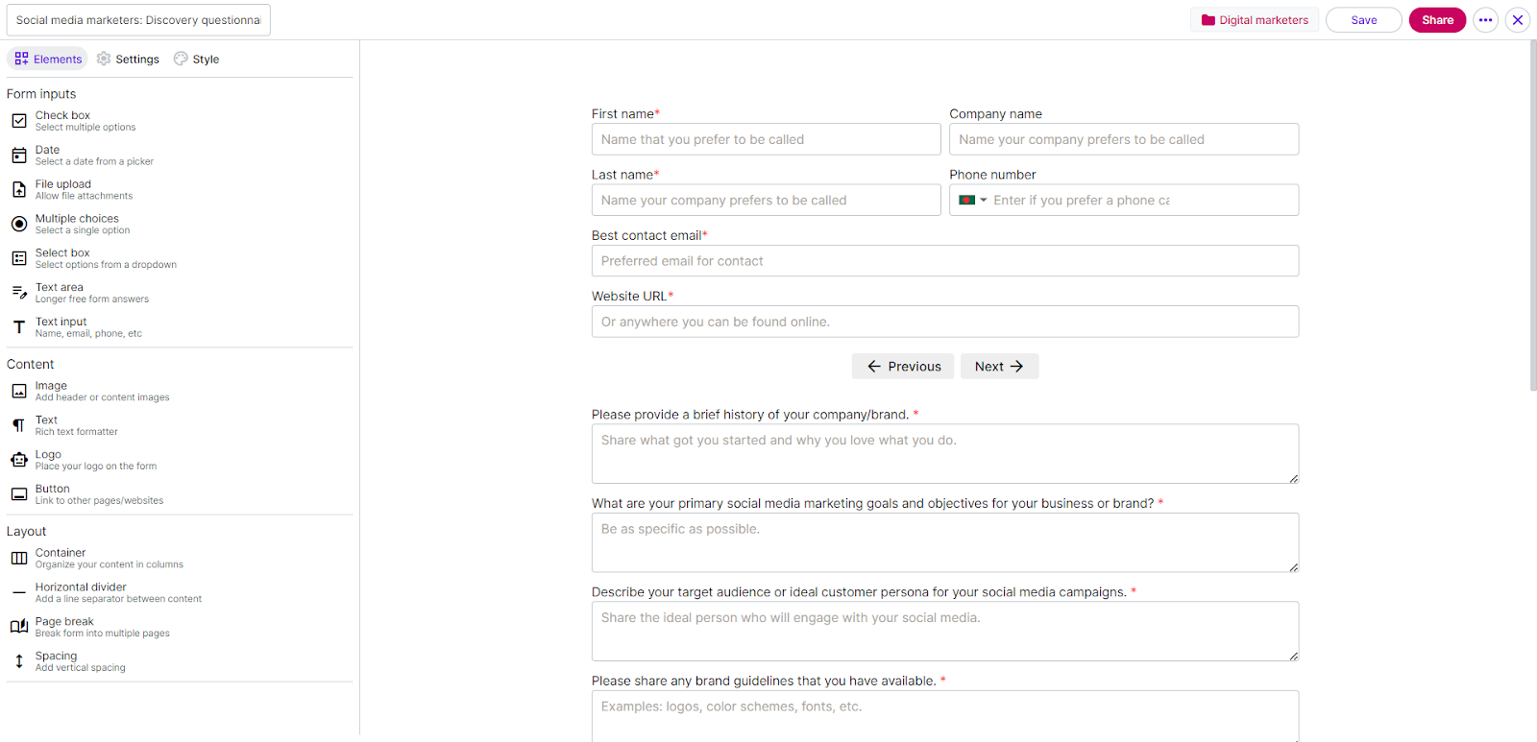Insert a Spacing layout element
Screen dimensions: 1537x742
tap(55, 660)
